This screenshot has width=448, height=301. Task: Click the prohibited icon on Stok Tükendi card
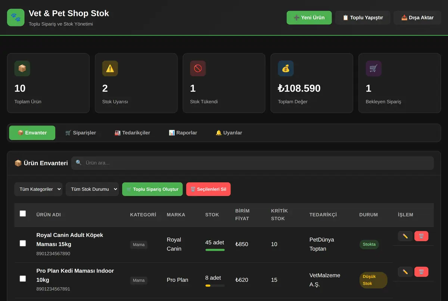tap(198, 69)
